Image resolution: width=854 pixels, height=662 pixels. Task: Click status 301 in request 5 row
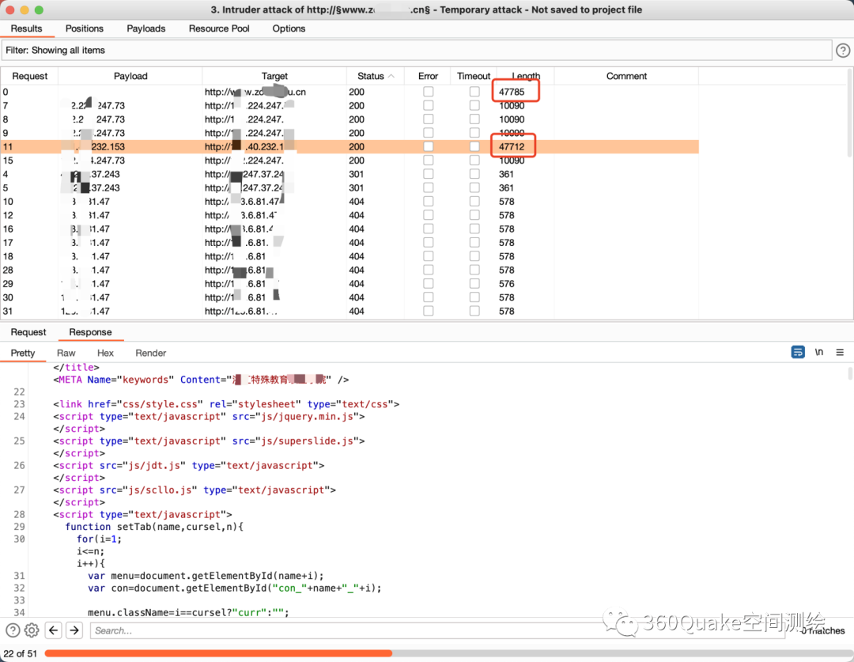[x=356, y=187]
